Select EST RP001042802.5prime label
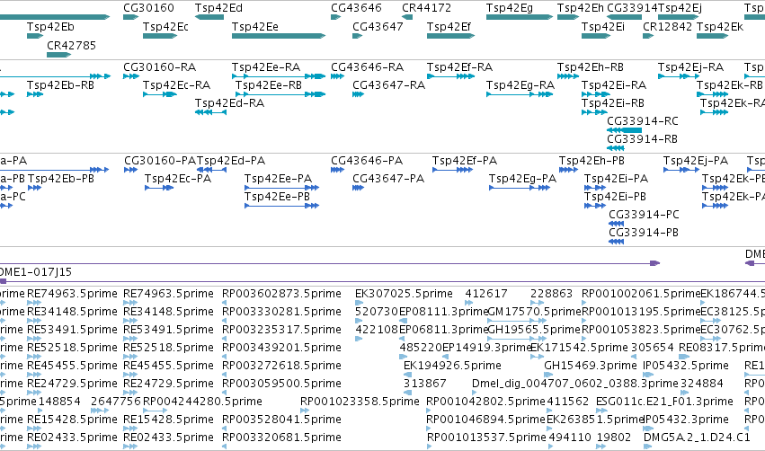Image resolution: width=765 pixels, height=451 pixels. 485,402
